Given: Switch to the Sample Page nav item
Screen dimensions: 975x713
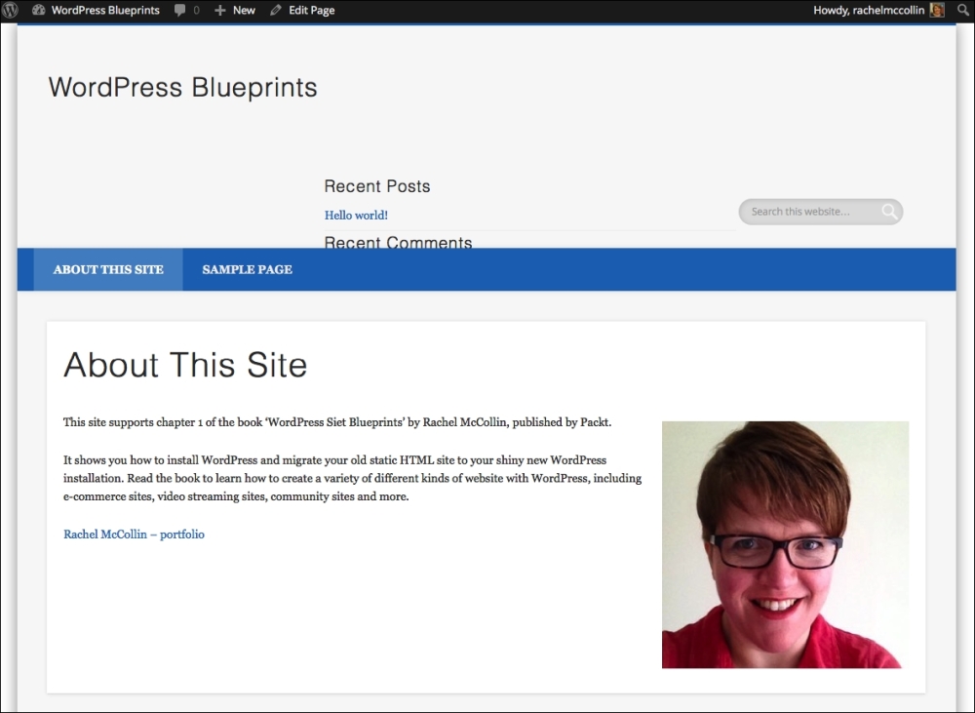Looking at the screenshot, I should click(x=247, y=269).
